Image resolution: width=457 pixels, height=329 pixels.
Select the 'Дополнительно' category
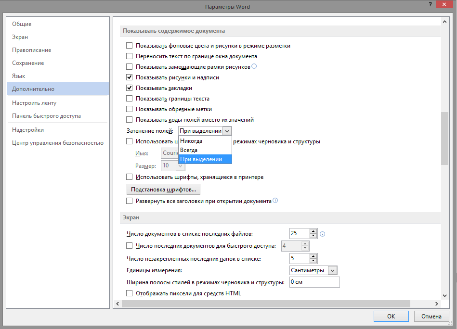pyautogui.click(x=58, y=89)
